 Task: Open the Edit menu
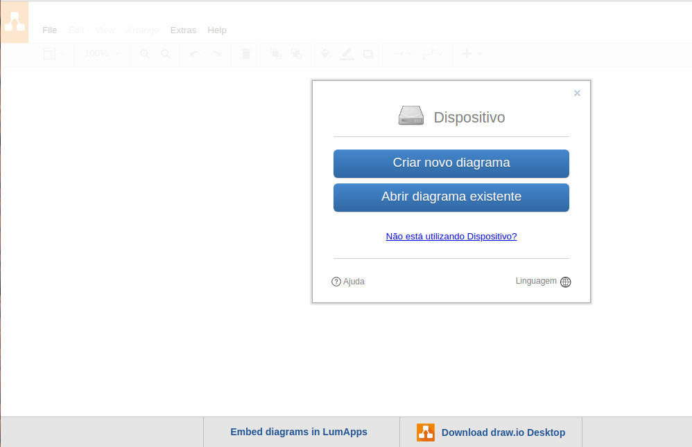pos(76,30)
